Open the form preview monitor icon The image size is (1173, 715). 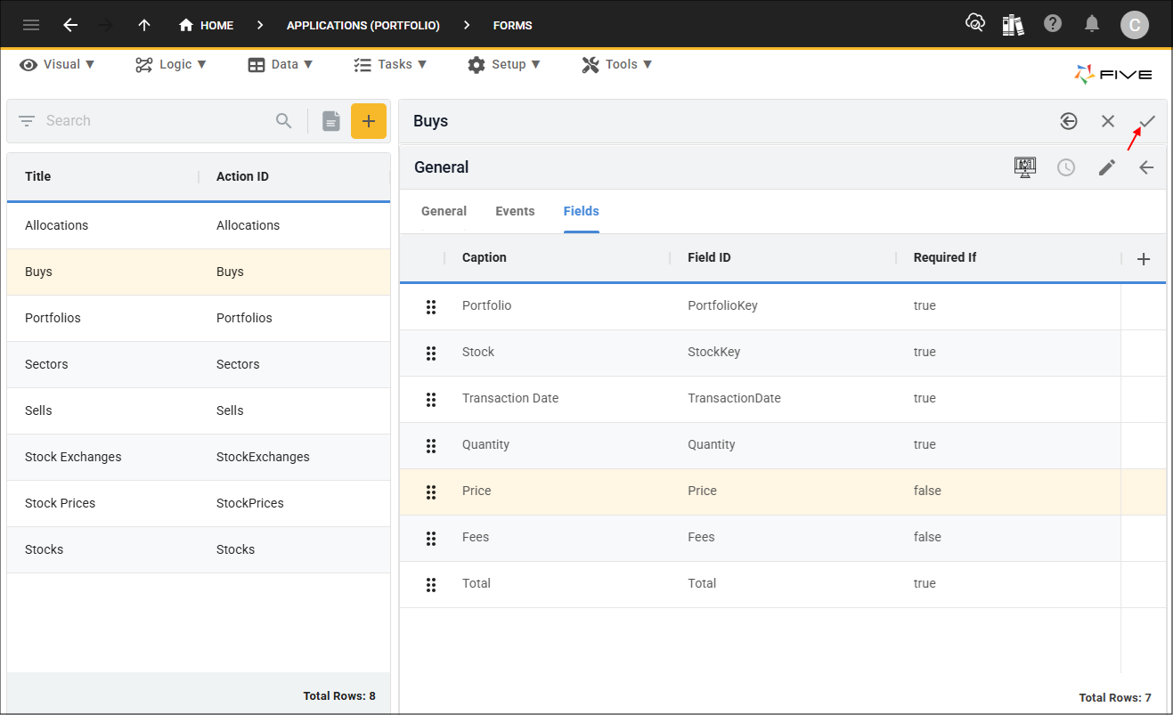coord(1025,167)
